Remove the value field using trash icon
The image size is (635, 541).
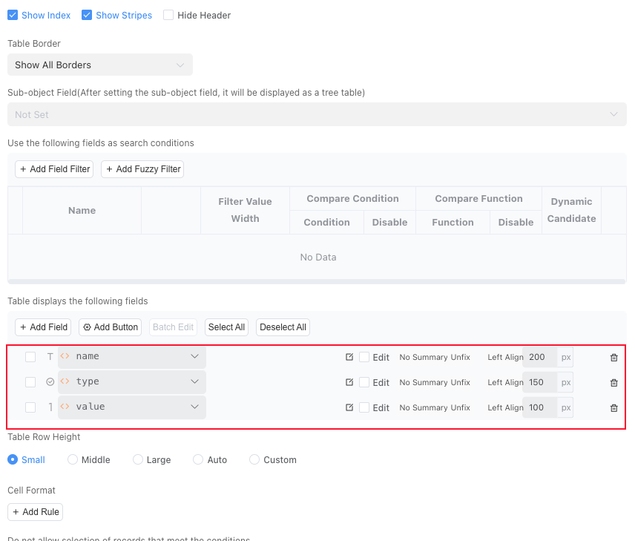pos(613,408)
